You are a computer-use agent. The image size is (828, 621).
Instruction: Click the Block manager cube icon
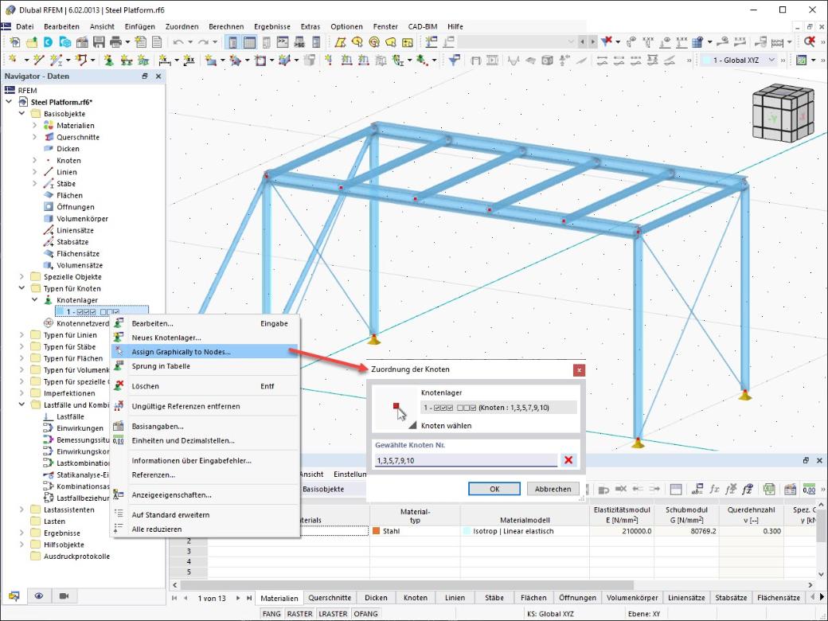tap(65, 41)
